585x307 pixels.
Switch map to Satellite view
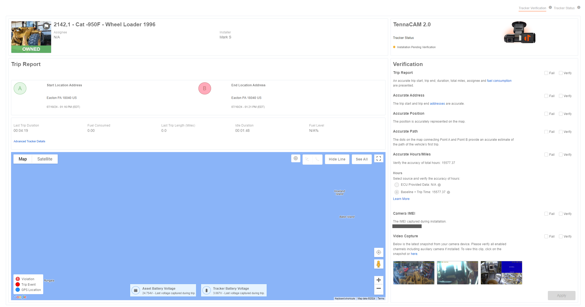coord(45,159)
